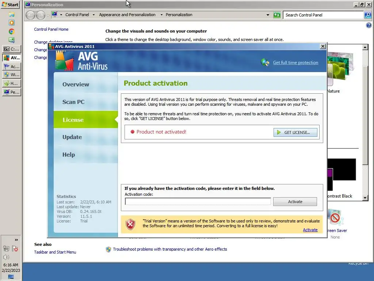Screen dimensions: 374x281
Task: Expand Appearance and Personalization breadcrumb arrow
Action: 161,15
